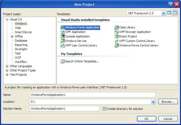
Task: Select the Test Projects label
Action: pyautogui.click(x=18, y=75)
